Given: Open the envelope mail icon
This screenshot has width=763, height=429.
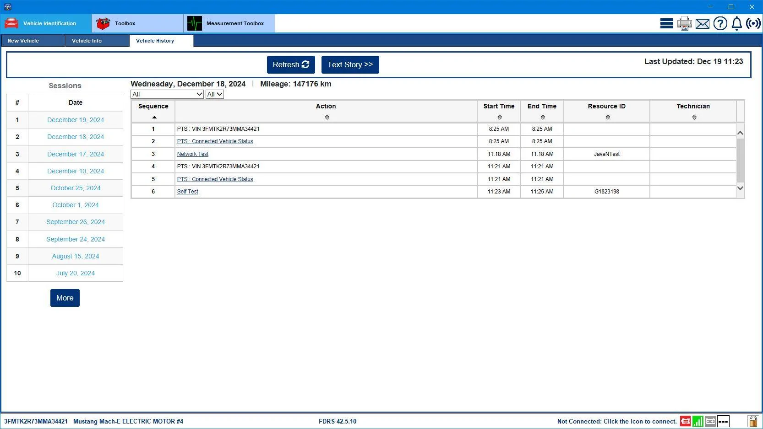Looking at the screenshot, I should 702,24.
